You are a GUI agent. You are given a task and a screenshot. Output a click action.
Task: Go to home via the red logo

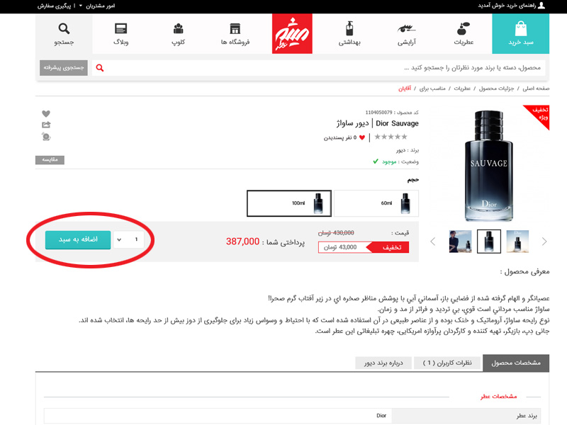[x=292, y=33]
